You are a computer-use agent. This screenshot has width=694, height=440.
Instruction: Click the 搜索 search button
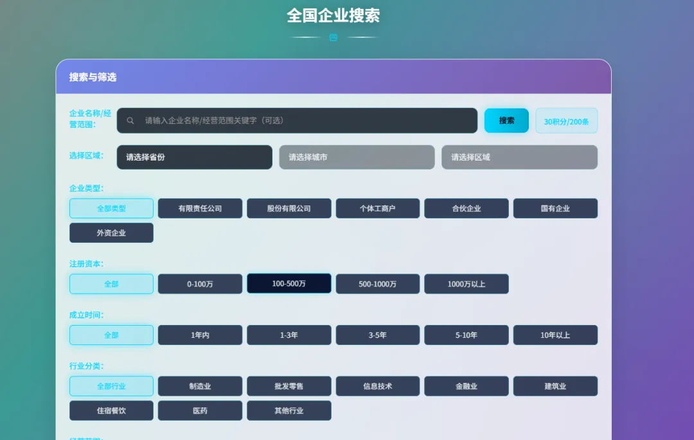(506, 120)
